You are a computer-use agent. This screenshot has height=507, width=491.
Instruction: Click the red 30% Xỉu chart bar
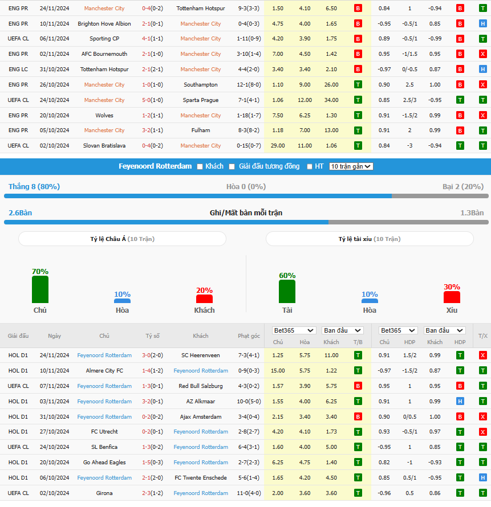click(452, 297)
